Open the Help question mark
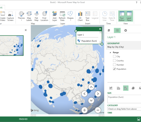 tap(137, 2)
